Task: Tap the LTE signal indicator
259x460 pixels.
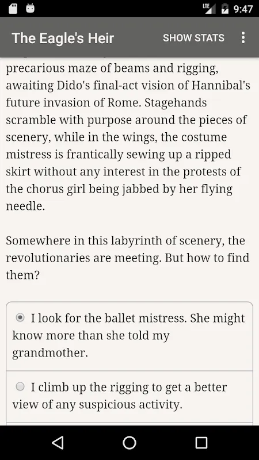Action: point(209,9)
